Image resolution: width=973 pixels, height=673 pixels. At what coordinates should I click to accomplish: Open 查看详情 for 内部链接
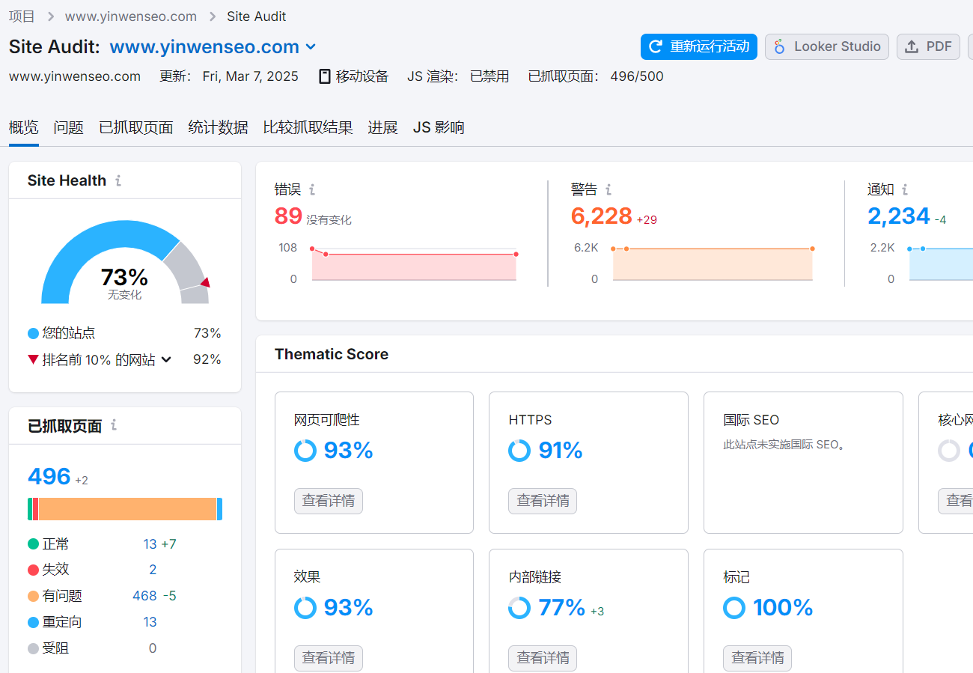click(x=543, y=658)
